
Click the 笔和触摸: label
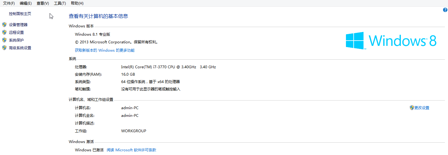click(x=83, y=89)
